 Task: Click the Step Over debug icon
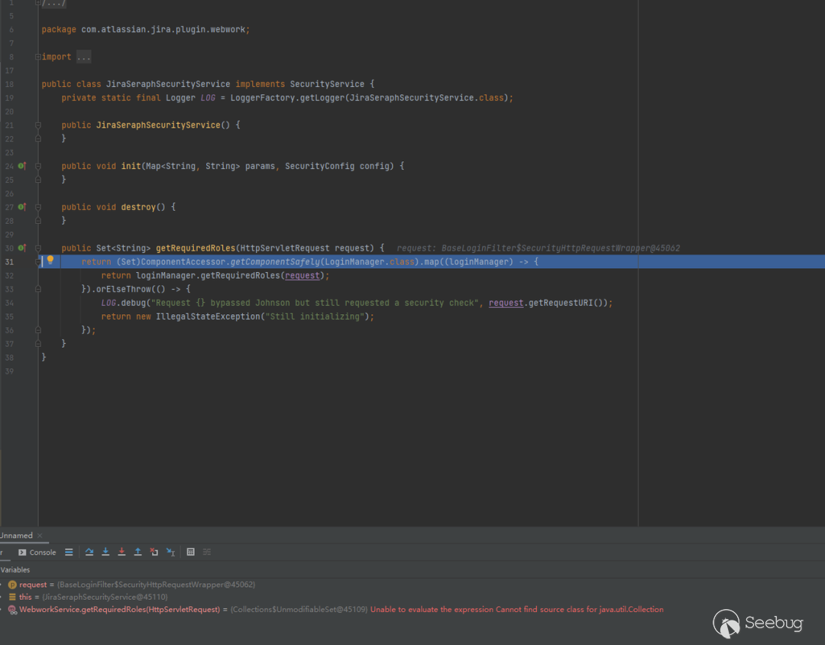89,552
